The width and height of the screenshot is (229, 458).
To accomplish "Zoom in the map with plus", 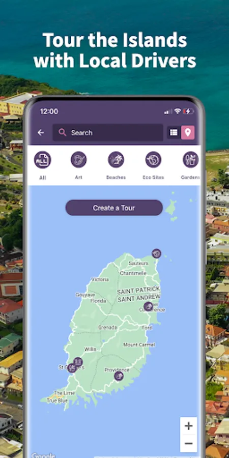I will (188, 426).
